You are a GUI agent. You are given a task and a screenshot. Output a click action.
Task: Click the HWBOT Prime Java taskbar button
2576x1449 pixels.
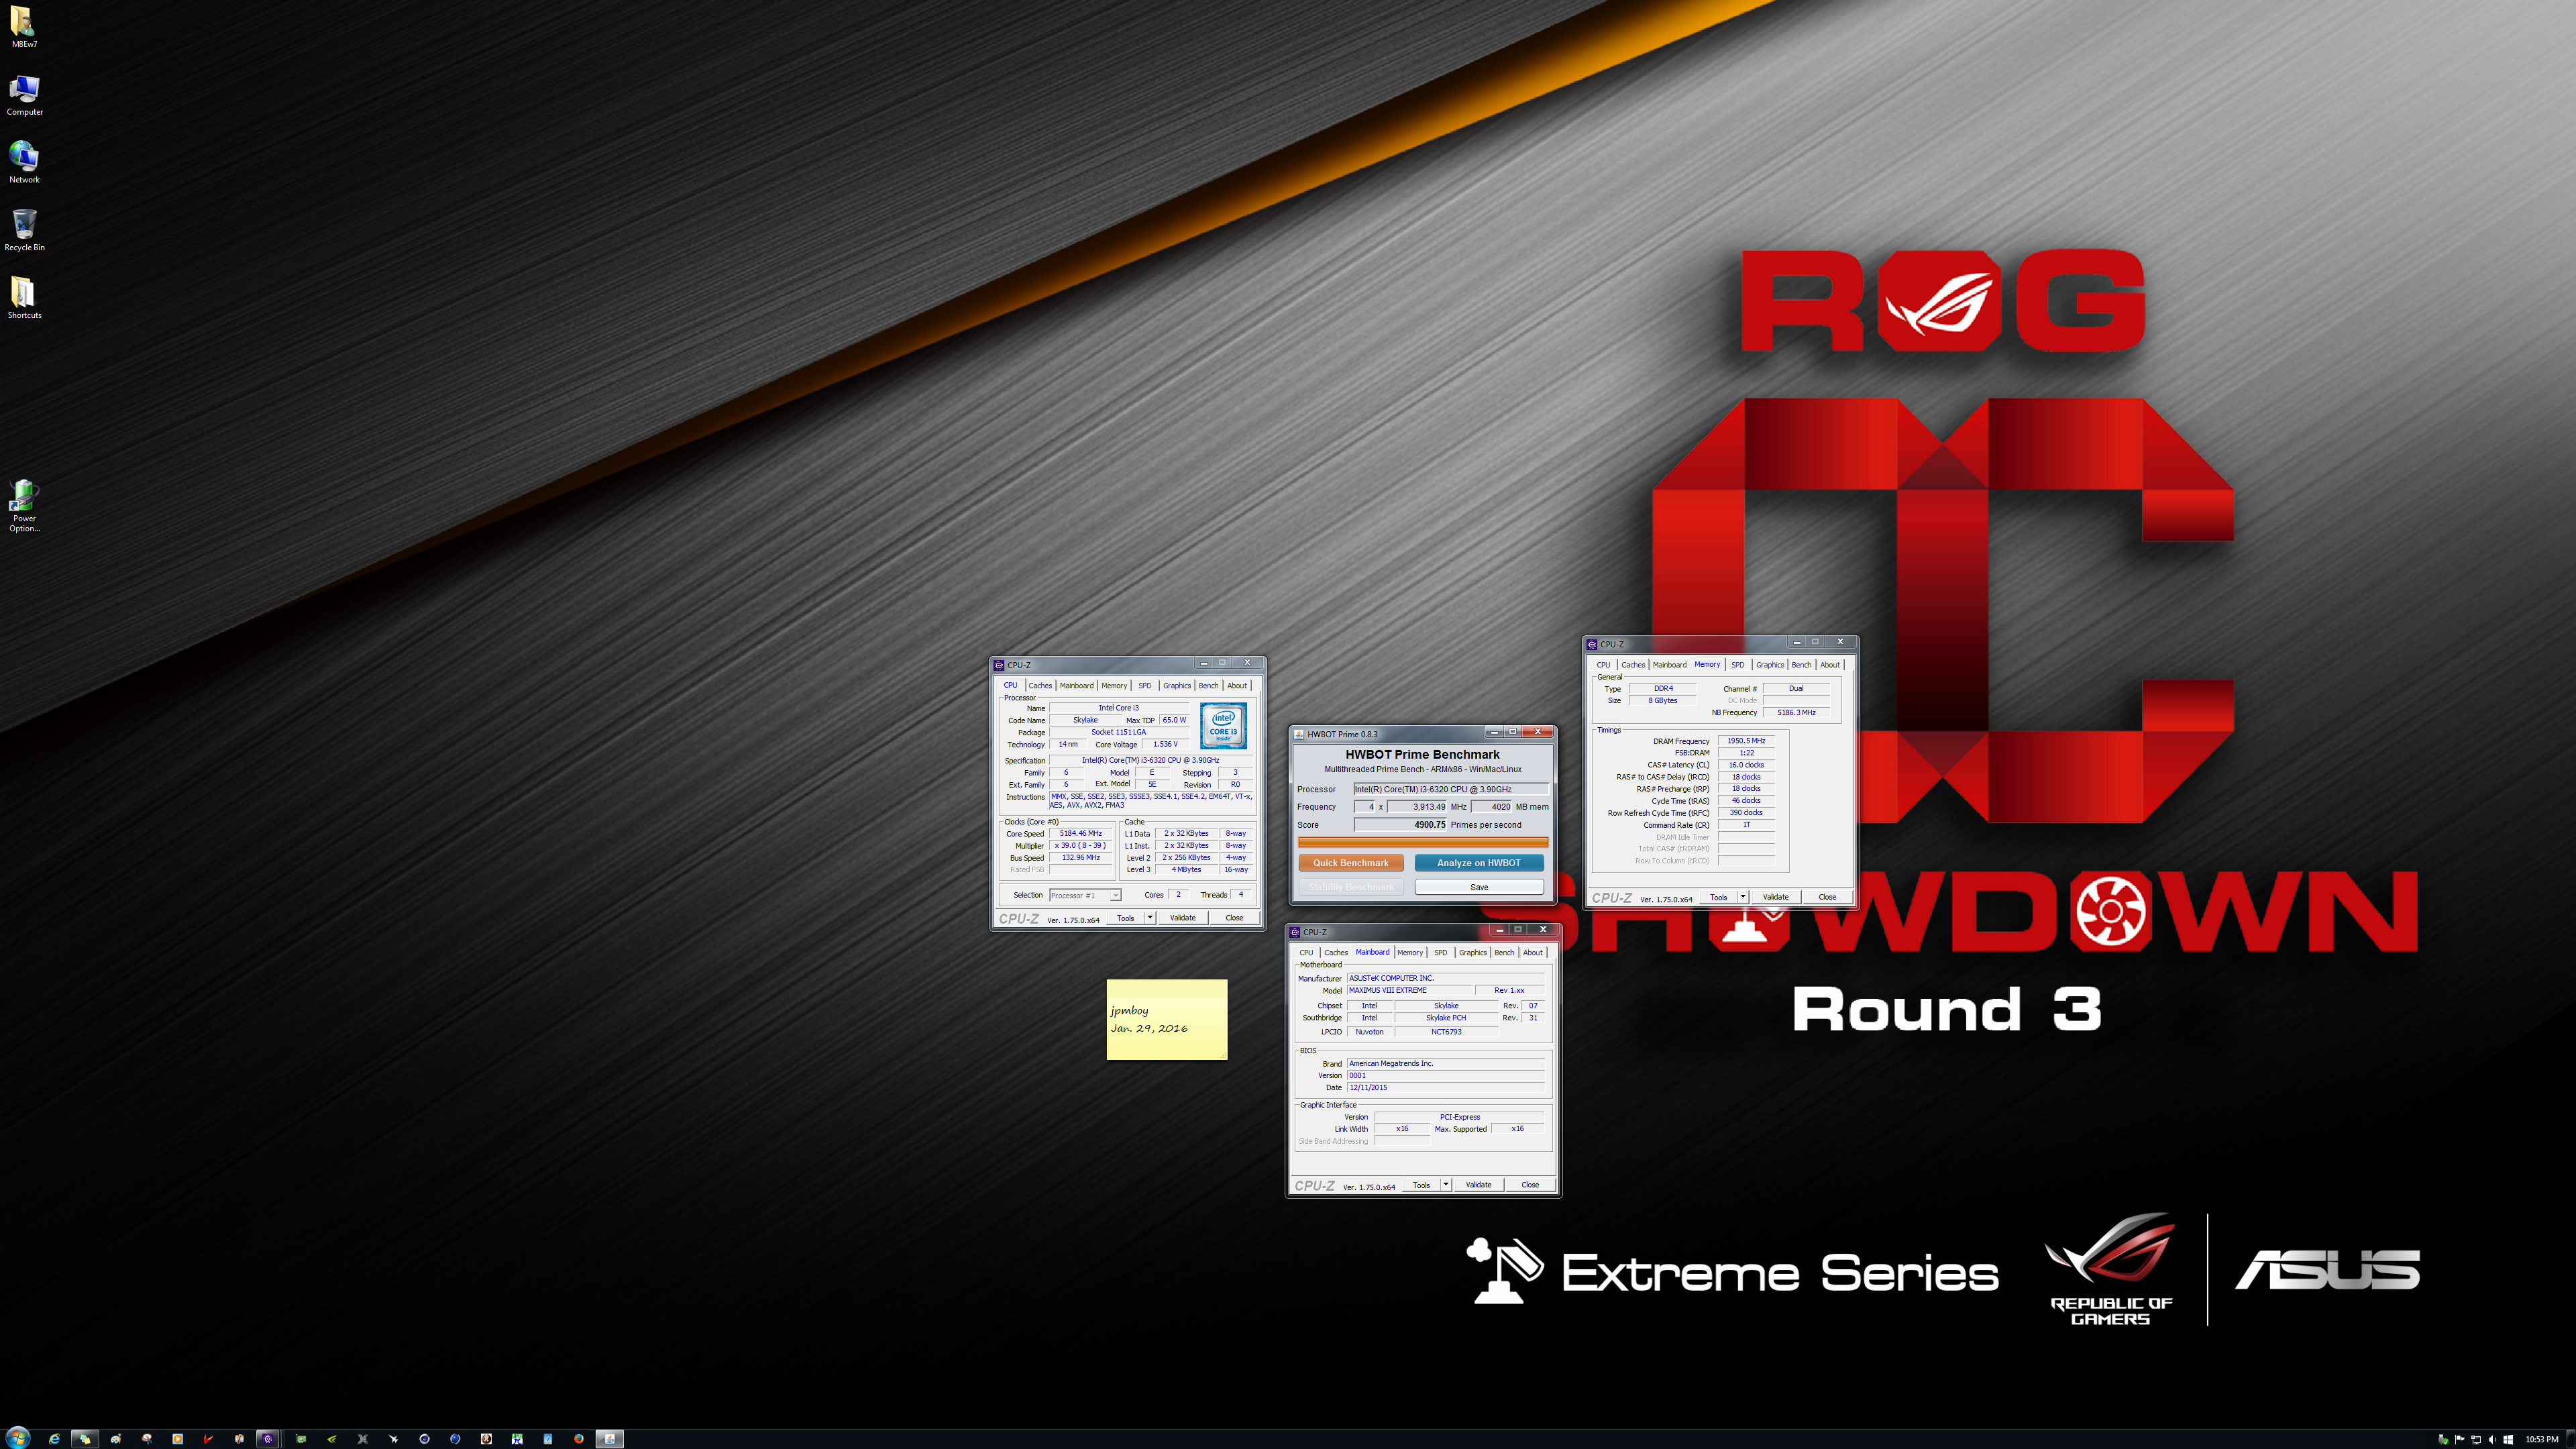point(609,1439)
